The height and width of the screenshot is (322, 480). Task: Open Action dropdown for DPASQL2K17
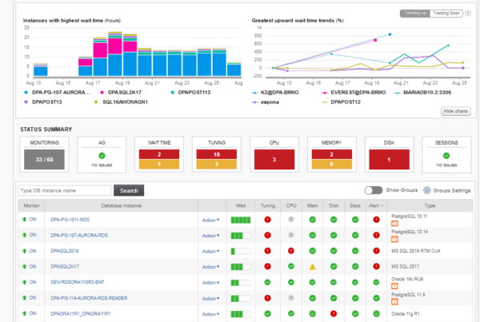pos(210,267)
